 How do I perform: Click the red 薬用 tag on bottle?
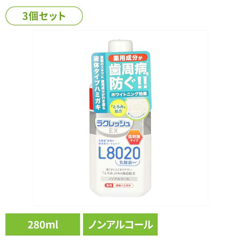click(x=109, y=185)
